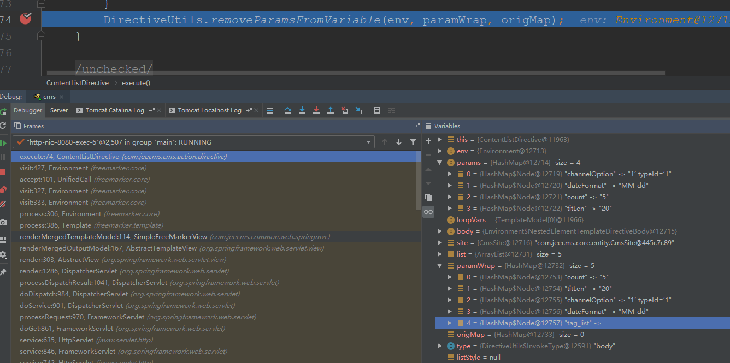Image resolution: width=730 pixels, height=363 pixels.
Task: Click the Run to Cursor icon
Action: click(x=359, y=110)
